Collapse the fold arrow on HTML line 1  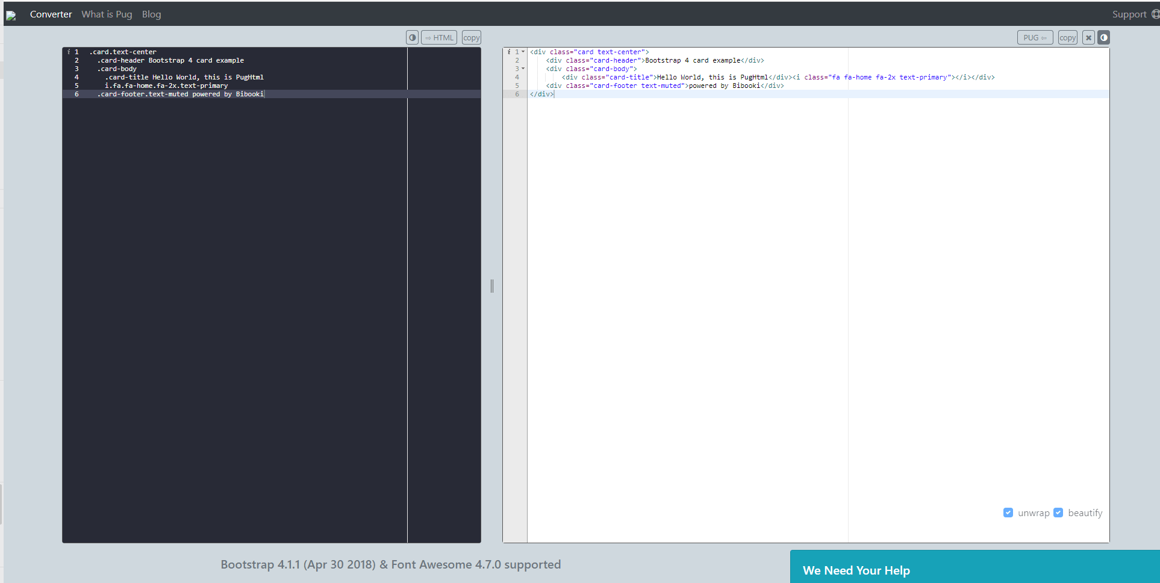[523, 52]
